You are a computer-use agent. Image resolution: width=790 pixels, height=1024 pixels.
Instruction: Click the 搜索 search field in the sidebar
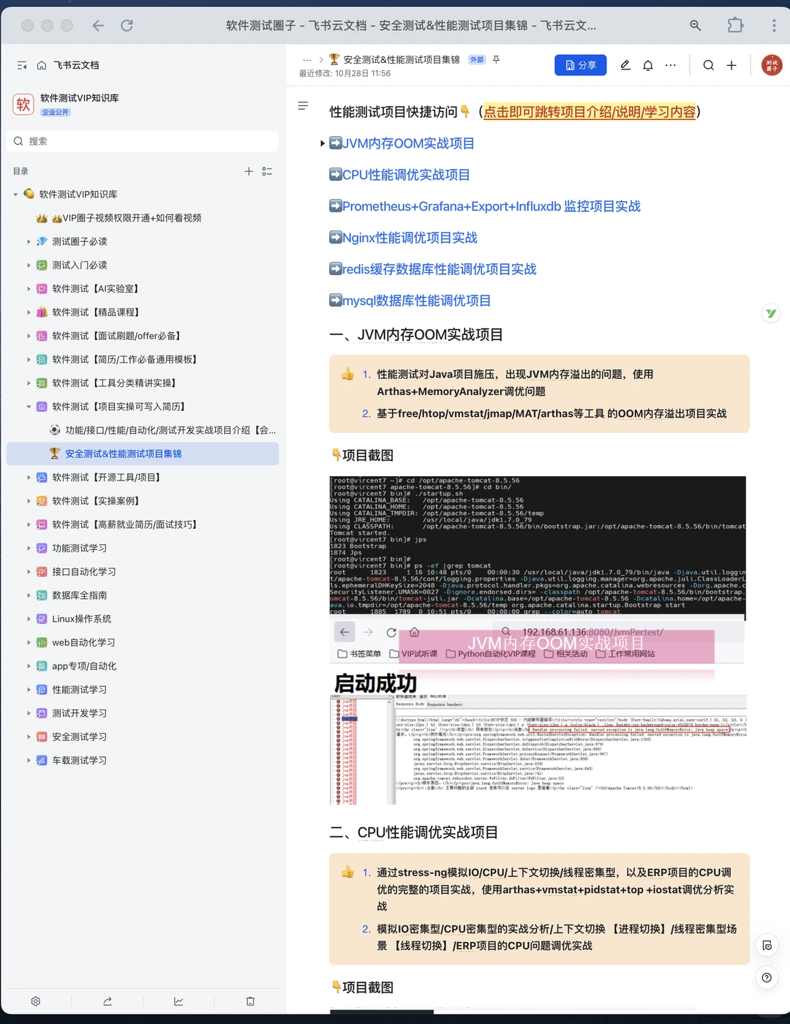tap(142, 140)
